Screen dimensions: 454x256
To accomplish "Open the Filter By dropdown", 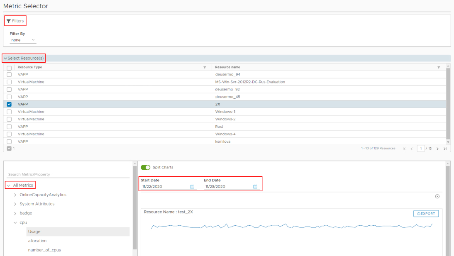I will (23, 40).
